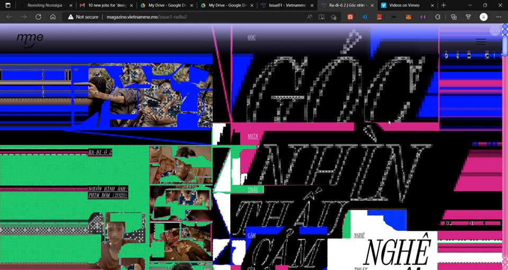Go back to the previous page

[9, 17]
